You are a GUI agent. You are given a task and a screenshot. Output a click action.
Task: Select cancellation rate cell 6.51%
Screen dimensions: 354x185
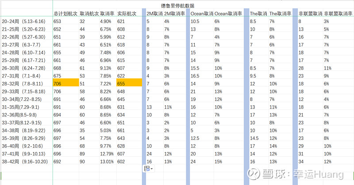tap(106, 45)
